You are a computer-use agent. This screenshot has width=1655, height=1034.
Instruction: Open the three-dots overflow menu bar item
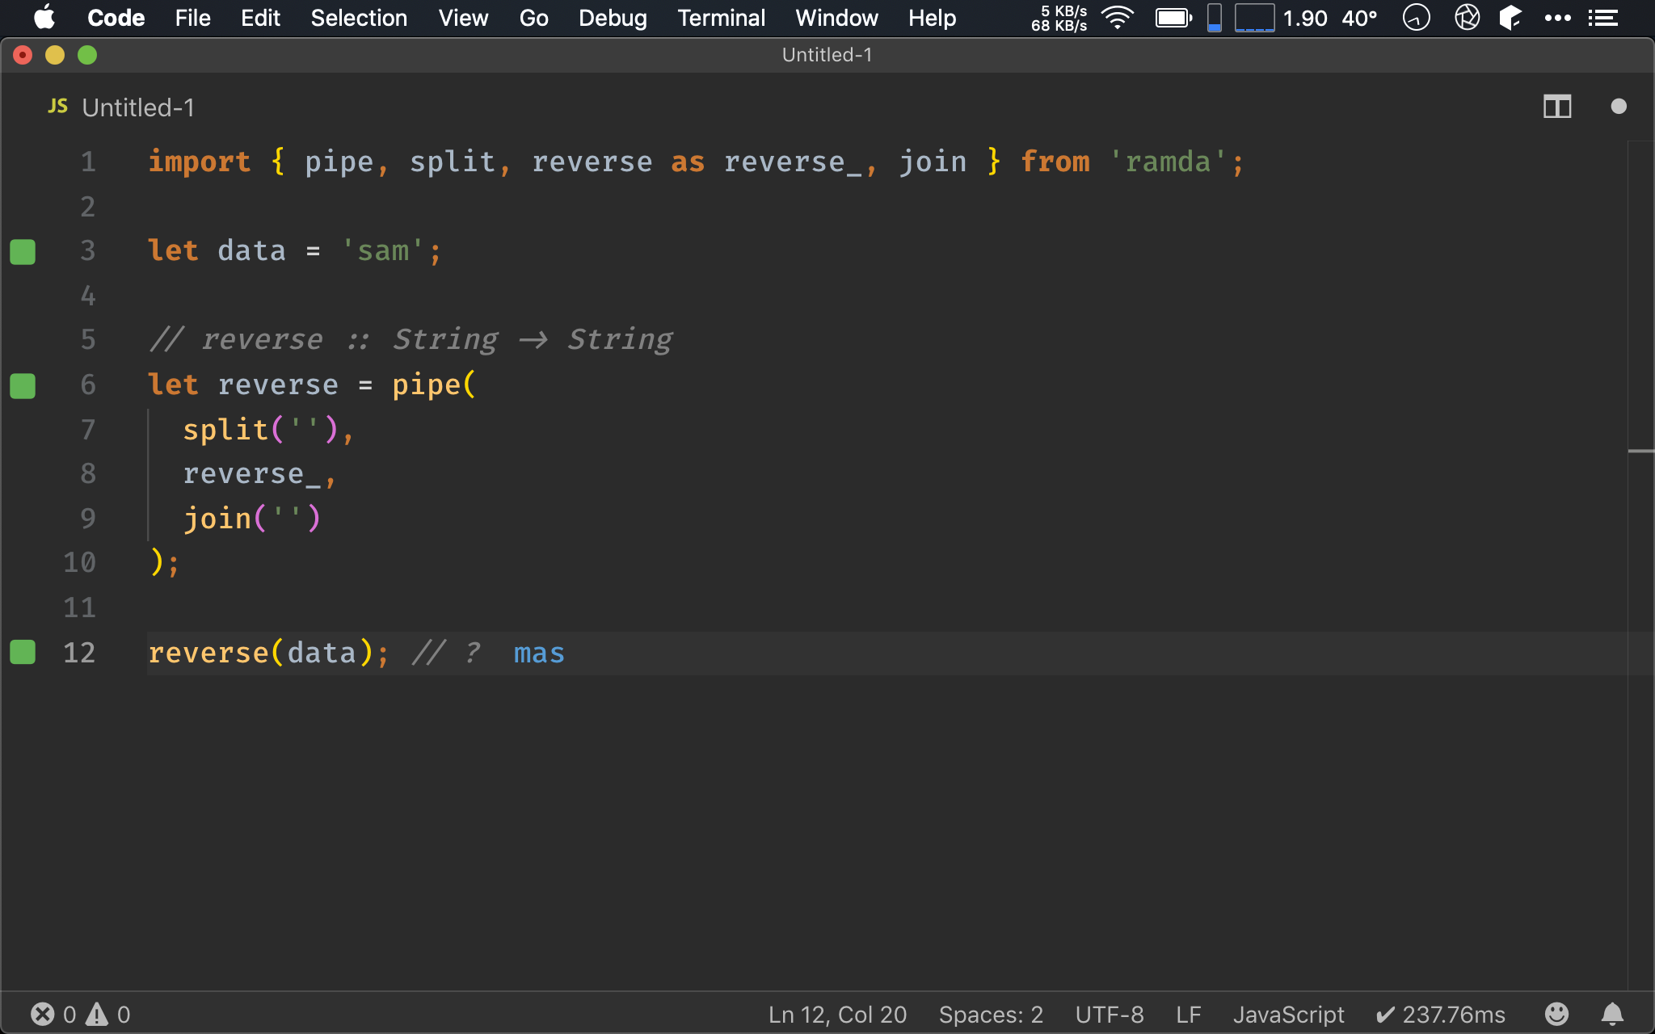[x=1557, y=18]
